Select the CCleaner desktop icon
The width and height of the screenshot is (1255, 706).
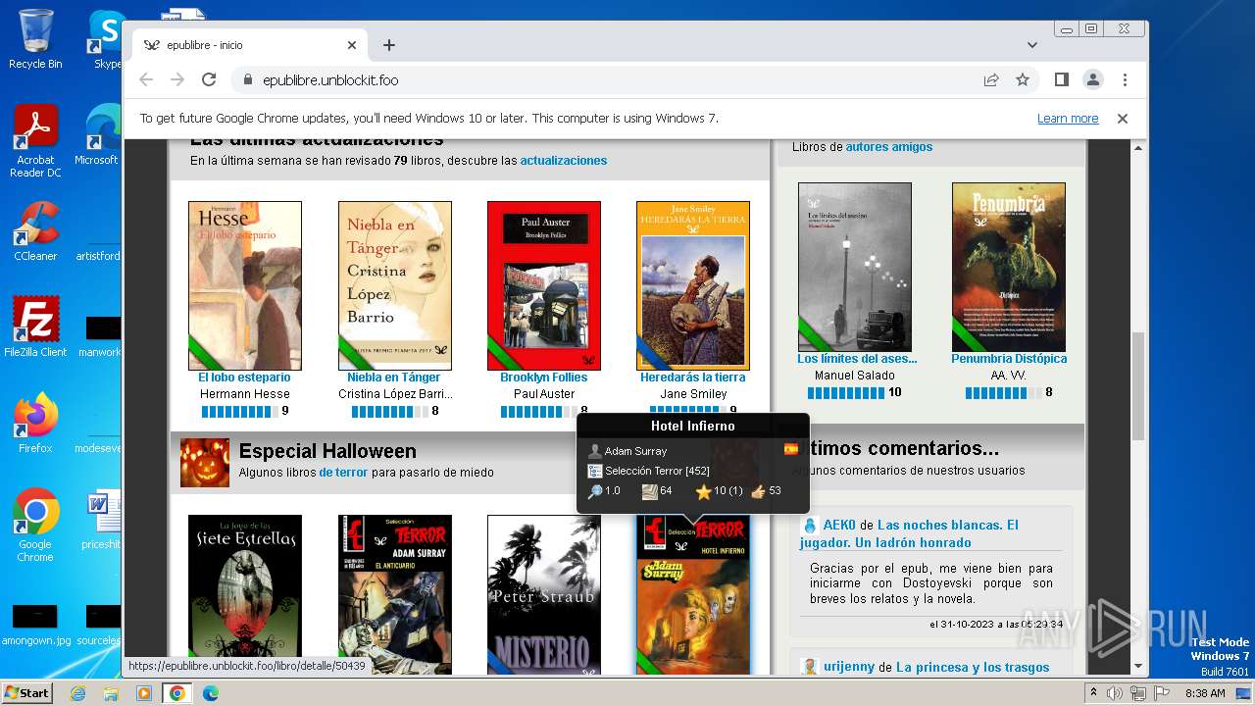(x=35, y=230)
